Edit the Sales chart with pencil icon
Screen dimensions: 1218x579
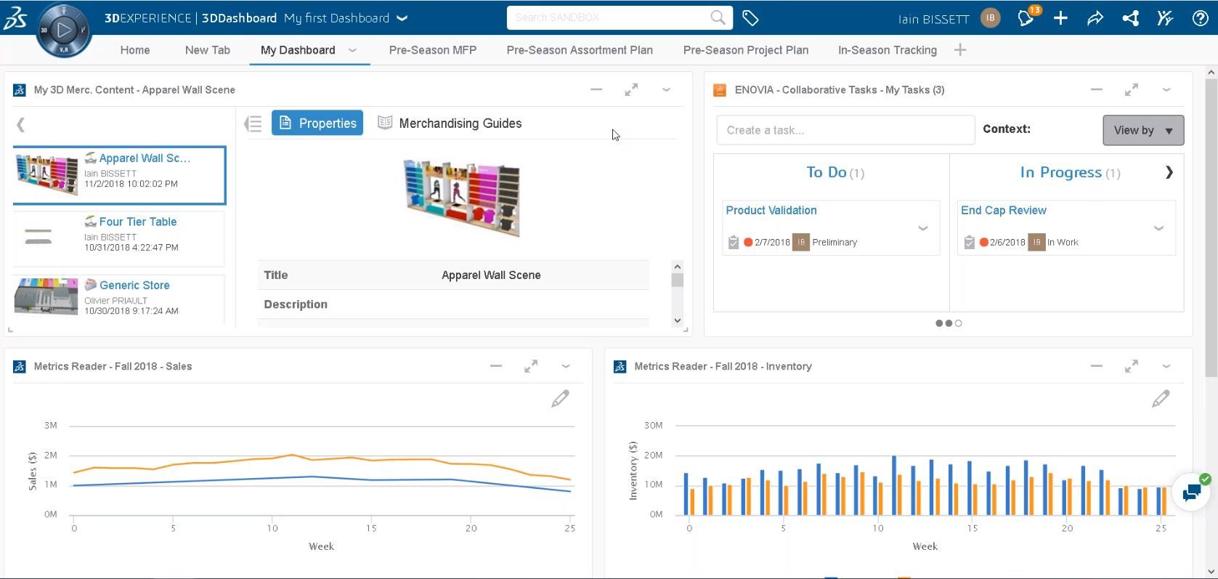coord(560,399)
